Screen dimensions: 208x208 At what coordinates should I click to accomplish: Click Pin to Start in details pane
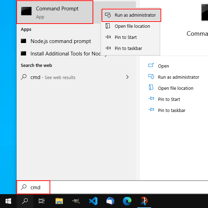coord(169,99)
